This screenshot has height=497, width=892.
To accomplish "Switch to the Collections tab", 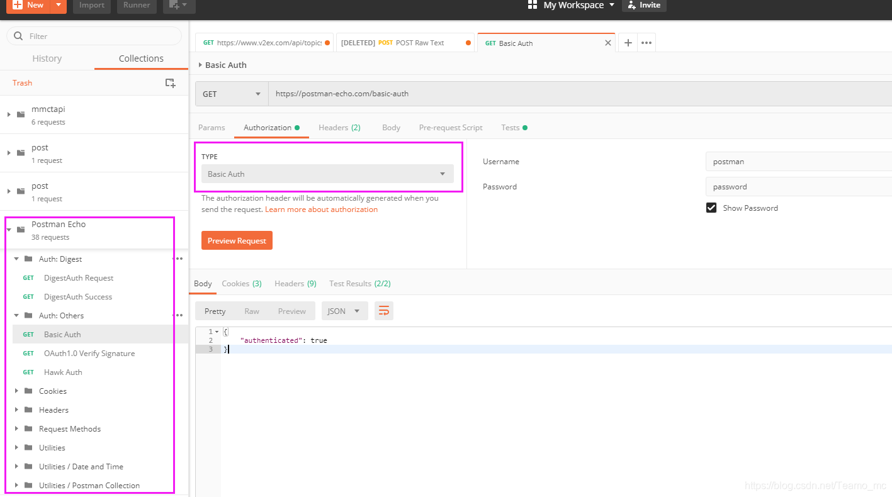I will (141, 59).
